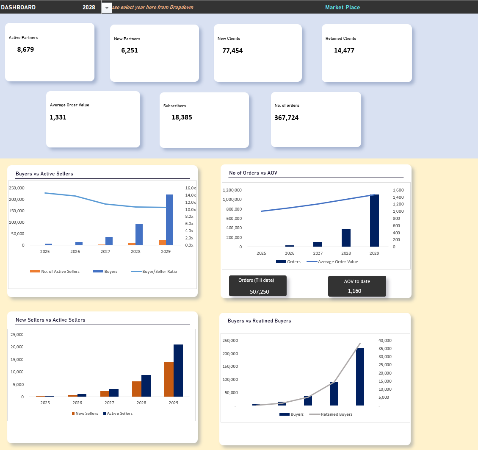Click the orange No. of Active Sellers legend marker

(35, 271)
